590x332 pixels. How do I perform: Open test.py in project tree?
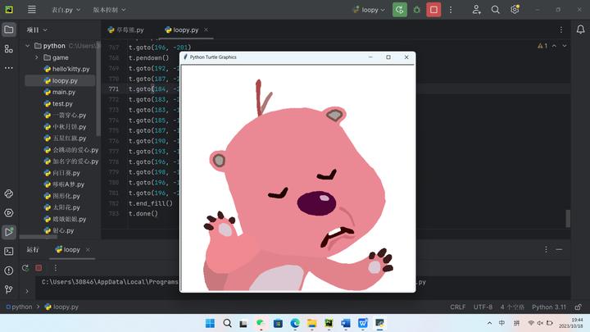click(x=58, y=103)
